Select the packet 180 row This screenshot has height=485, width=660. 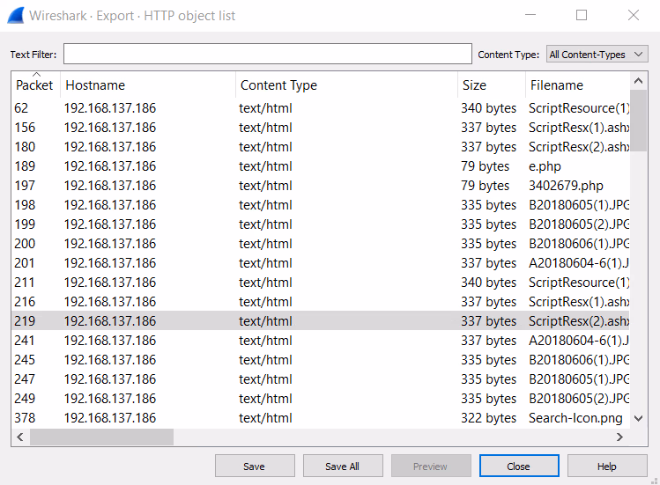click(x=321, y=147)
